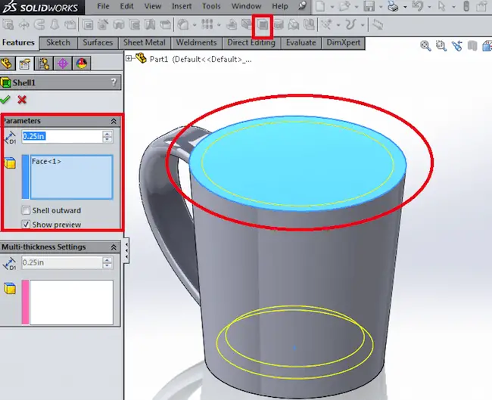Screen dimensions: 492x400
Task: Switch to the PropertyManager tab icon
Action: tap(25, 64)
